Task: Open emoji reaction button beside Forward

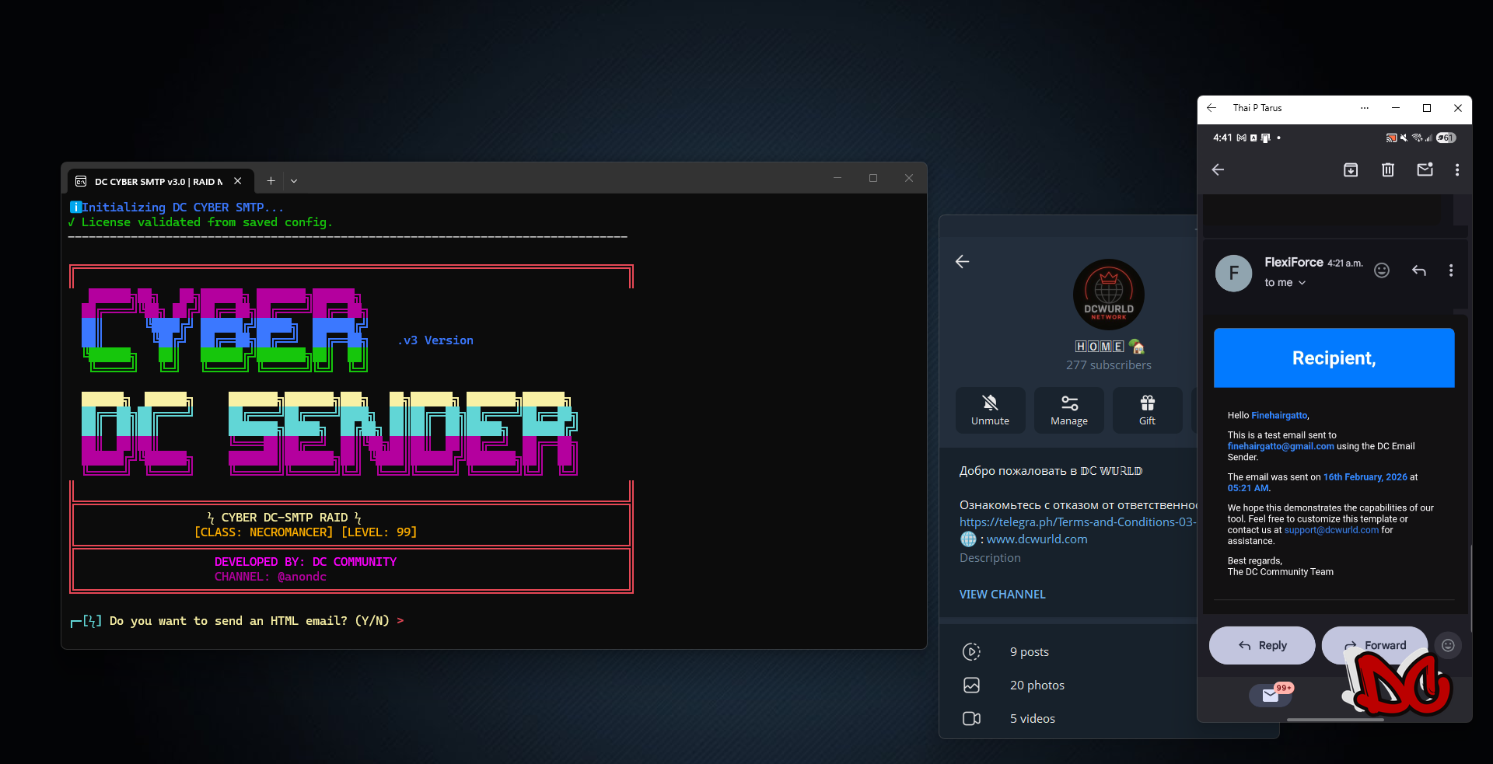Action: click(x=1448, y=645)
